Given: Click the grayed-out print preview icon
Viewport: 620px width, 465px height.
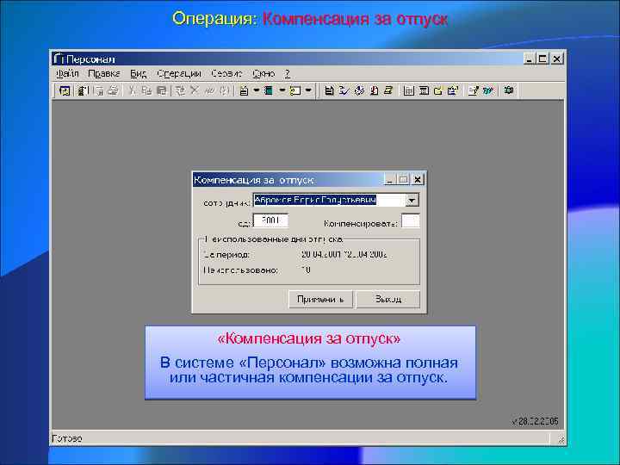Looking at the screenshot, I should point(100,90).
